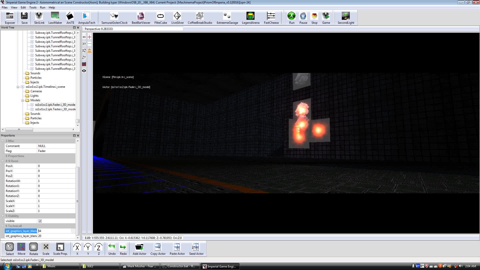Collapse the 4-0 Axon property group
480x270 pixels.
coord(3,161)
